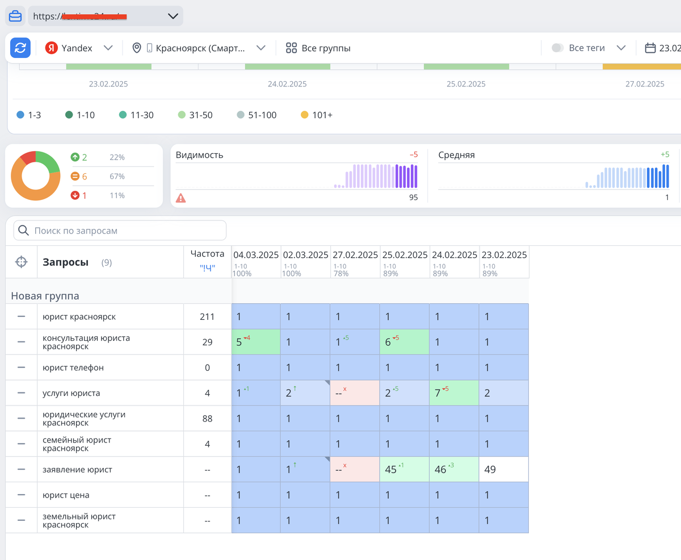
Task: Select the 02.03.2025 date column header
Action: (x=305, y=262)
